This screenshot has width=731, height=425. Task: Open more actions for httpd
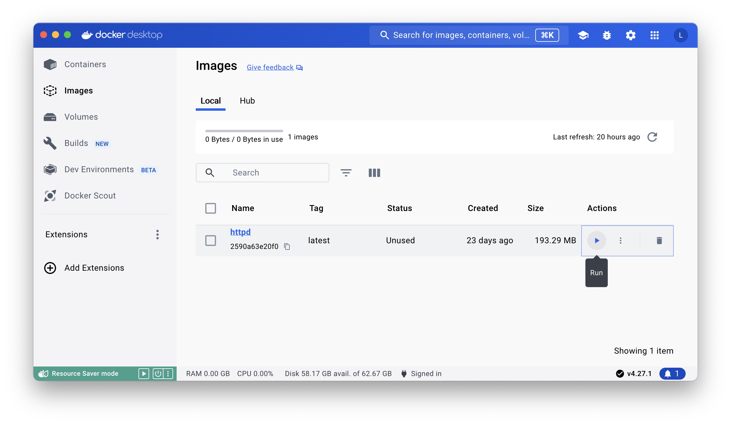pos(621,241)
